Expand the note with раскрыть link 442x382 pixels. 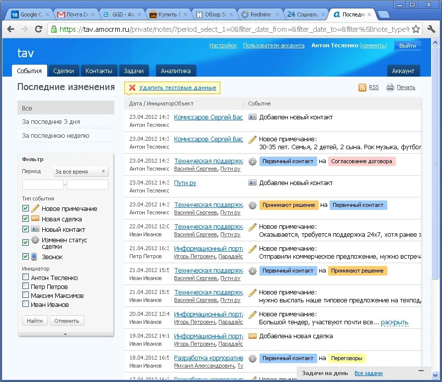tap(394, 322)
